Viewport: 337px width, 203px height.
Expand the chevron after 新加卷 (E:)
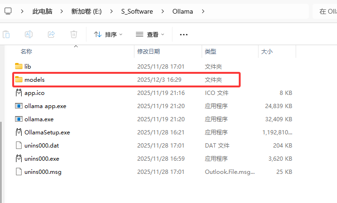111,11
